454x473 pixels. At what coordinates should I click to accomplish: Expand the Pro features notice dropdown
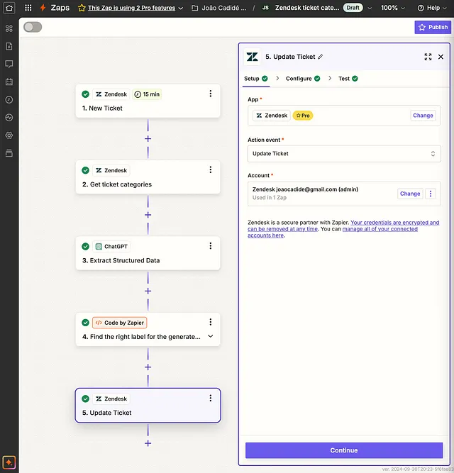pyautogui.click(x=181, y=8)
